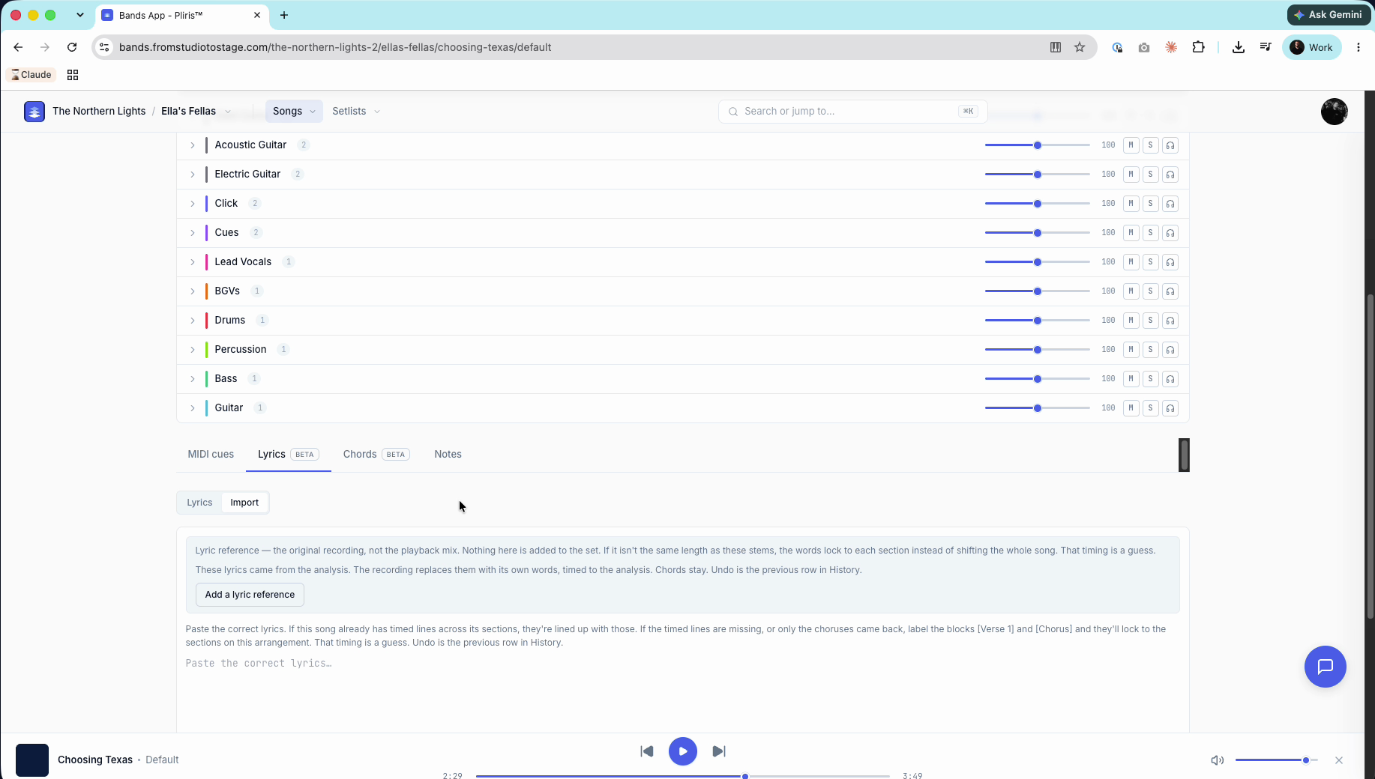This screenshot has height=779, width=1375.
Task: Close the bottom player bar
Action: [x=1338, y=760]
